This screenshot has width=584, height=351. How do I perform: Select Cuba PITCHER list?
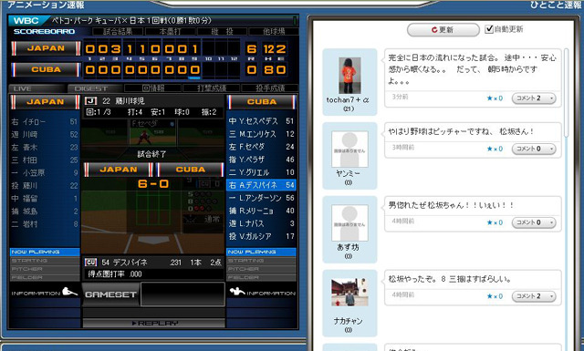[262, 269]
